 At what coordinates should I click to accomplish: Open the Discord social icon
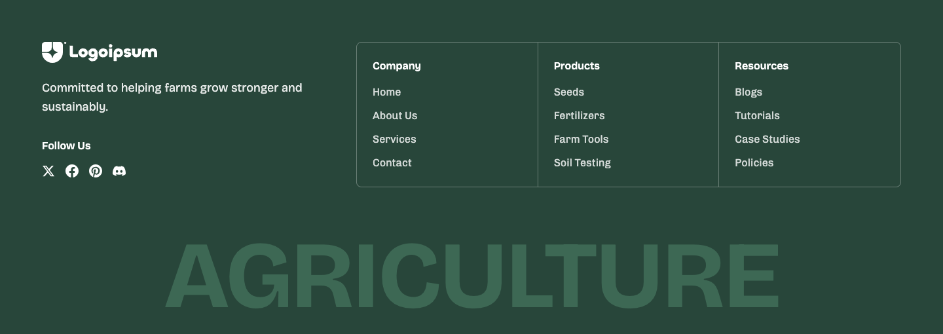119,171
